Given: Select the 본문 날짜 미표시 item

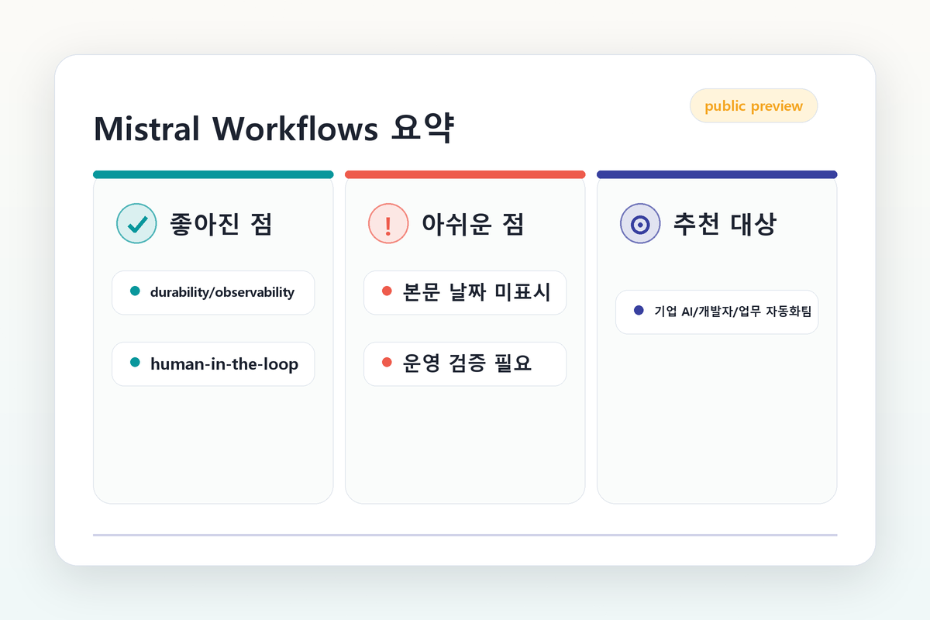Looking at the screenshot, I should click(465, 292).
